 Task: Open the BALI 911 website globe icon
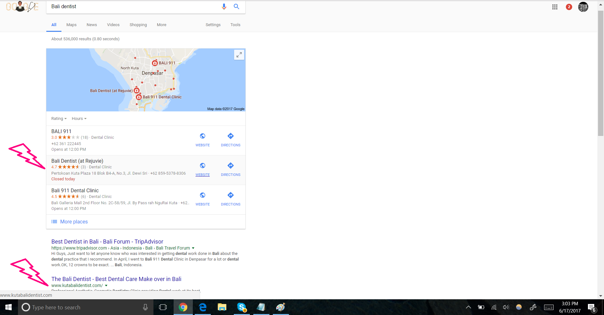point(203,136)
